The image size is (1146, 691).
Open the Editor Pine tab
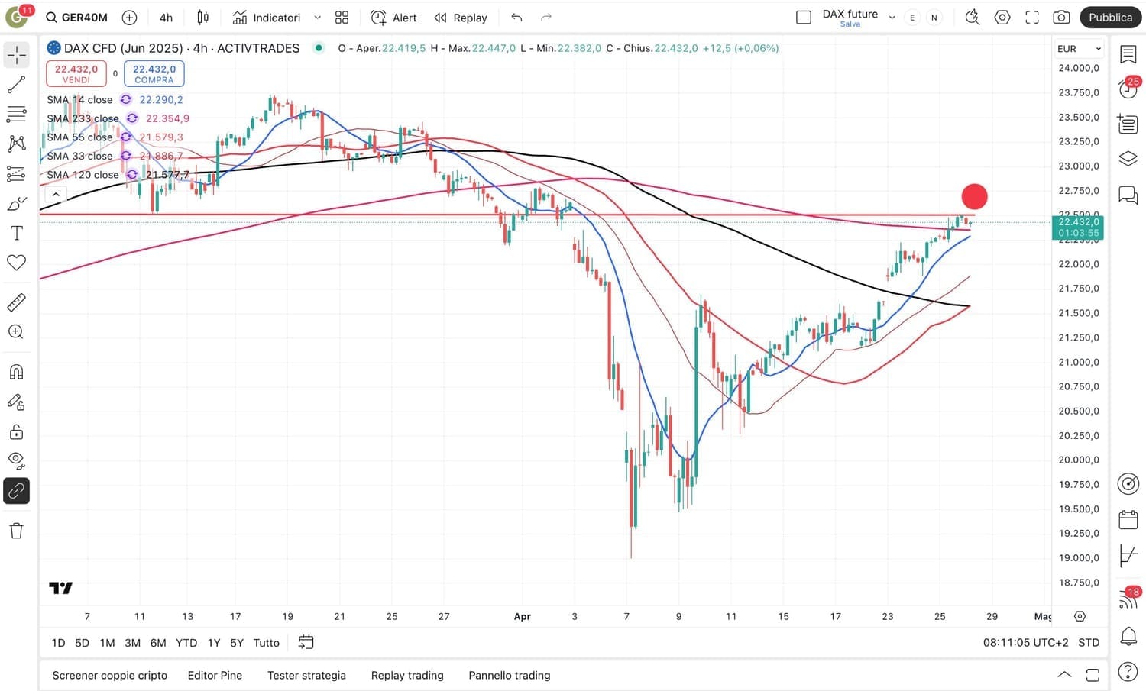[x=215, y=675]
